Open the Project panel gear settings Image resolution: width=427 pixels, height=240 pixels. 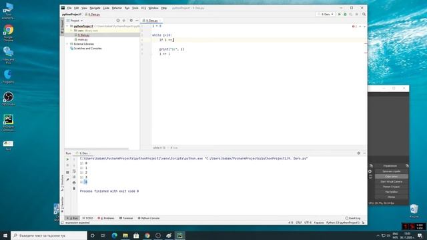pos(131,21)
